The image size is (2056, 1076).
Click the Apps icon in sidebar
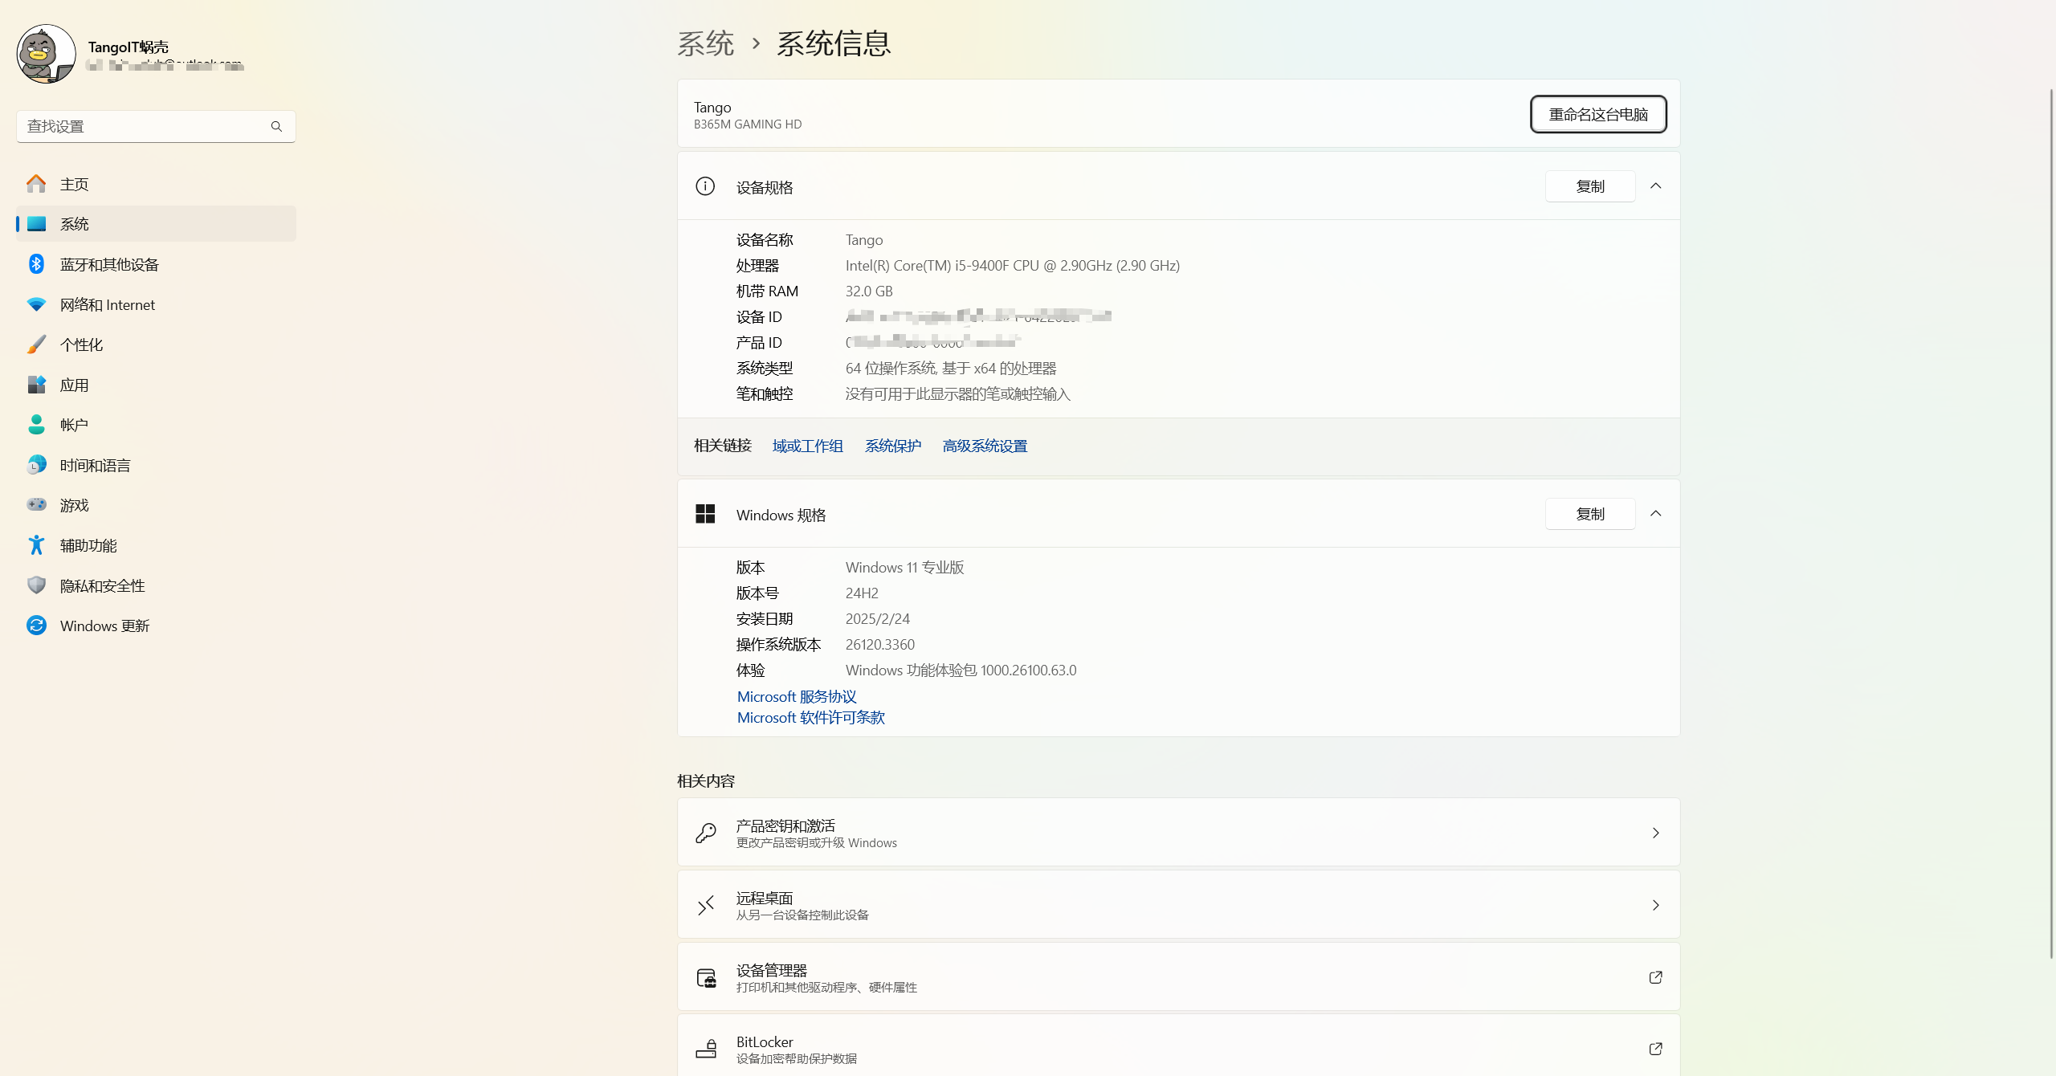pos(36,385)
